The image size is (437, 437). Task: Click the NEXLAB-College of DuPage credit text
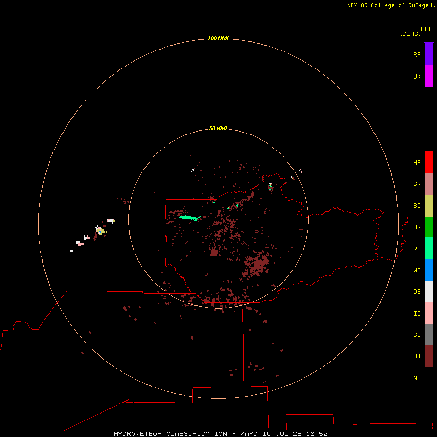[387, 5]
